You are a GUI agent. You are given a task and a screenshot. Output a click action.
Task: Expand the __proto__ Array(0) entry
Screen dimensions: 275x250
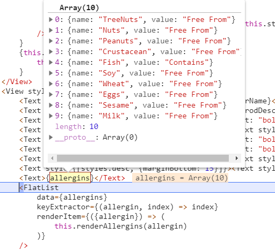[51, 137]
